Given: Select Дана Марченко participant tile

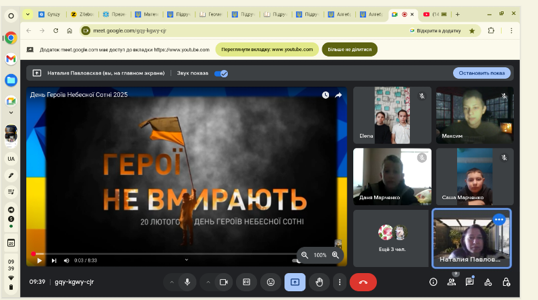Looking at the screenshot, I should click(x=392, y=176).
